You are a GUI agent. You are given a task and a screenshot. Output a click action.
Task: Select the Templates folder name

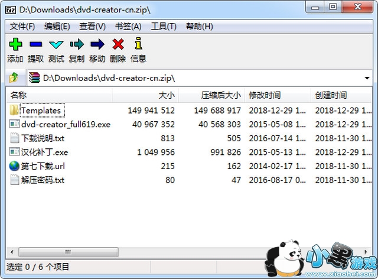(x=41, y=111)
